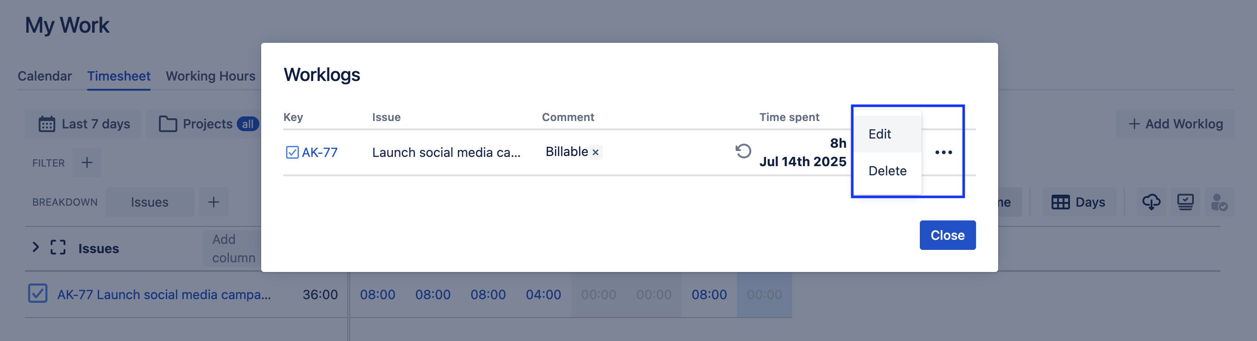1257x341 pixels.
Task: Click the task checkbox icon next to AK-77 key
Action: click(x=292, y=152)
